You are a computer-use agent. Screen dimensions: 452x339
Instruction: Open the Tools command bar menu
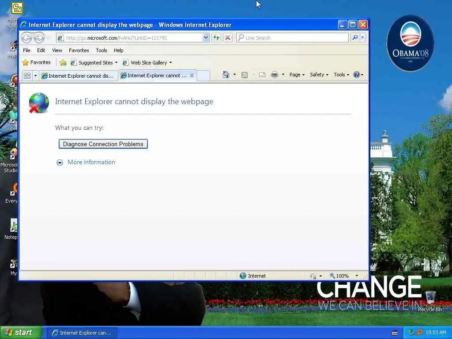341,75
